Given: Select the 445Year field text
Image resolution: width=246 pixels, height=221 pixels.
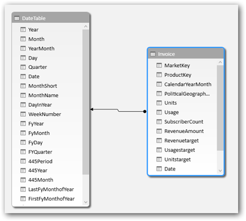Looking at the screenshot, I should (38, 171).
